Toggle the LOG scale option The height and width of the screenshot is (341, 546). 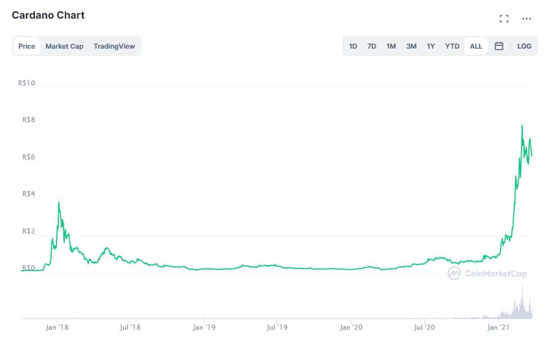(524, 46)
